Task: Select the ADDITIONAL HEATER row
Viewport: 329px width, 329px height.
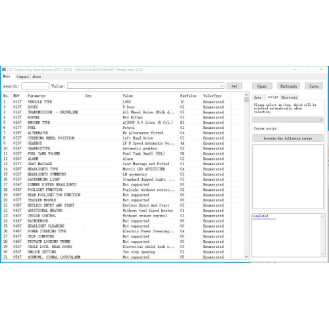Action: click(x=123, y=211)
